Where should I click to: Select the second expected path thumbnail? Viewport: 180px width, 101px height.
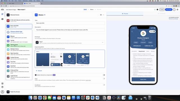click(56, 59)
